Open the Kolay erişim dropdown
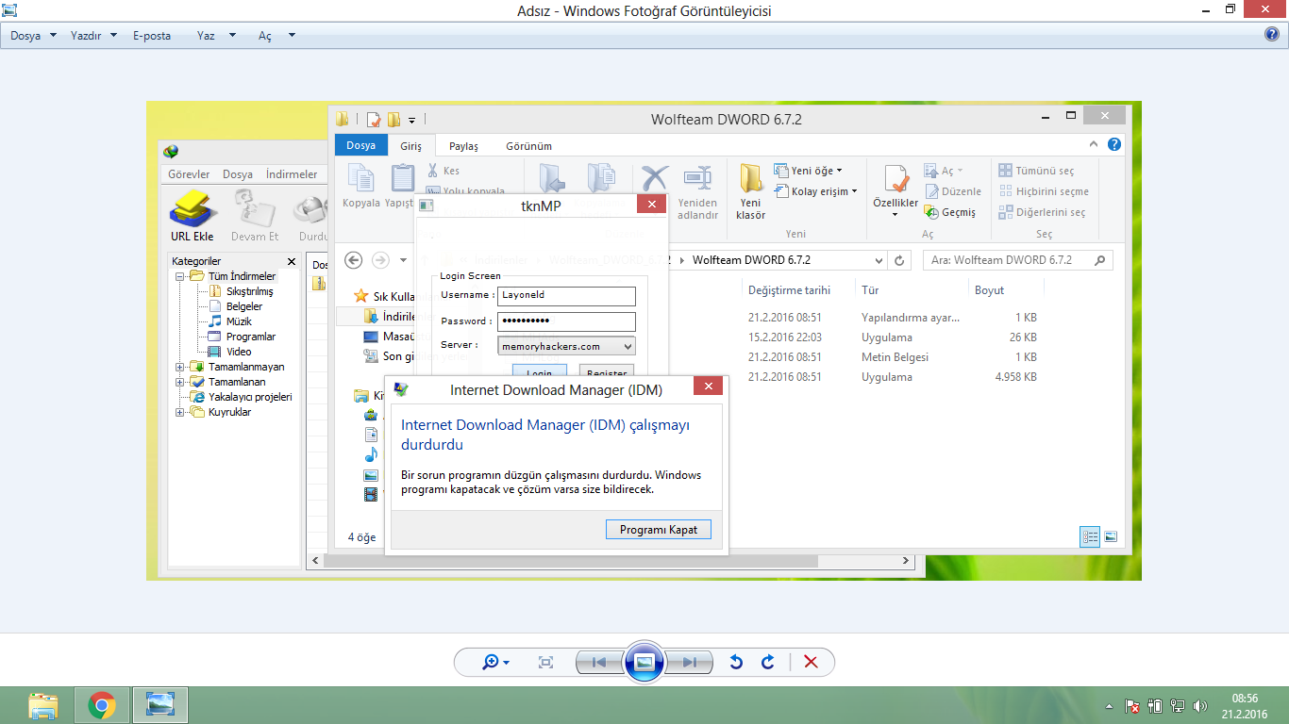The height and width of the screenshot is (724, 1289). (x=815, y=191)
